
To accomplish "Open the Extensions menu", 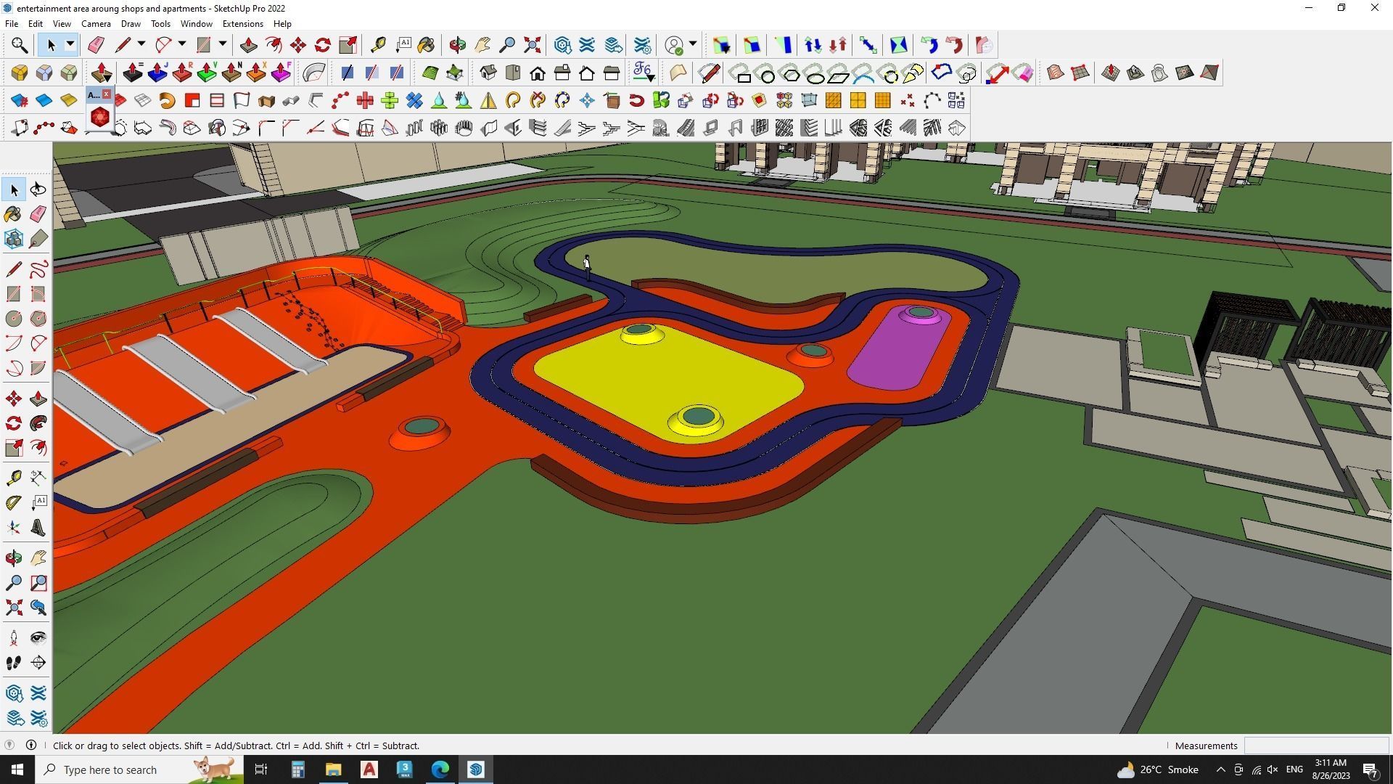I will point(242,24).
